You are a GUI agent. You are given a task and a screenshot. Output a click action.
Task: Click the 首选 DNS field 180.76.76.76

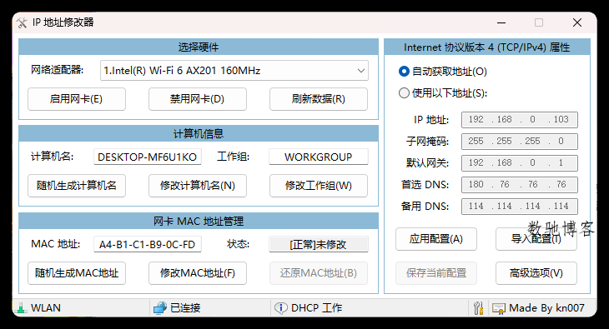pos(519,185)
